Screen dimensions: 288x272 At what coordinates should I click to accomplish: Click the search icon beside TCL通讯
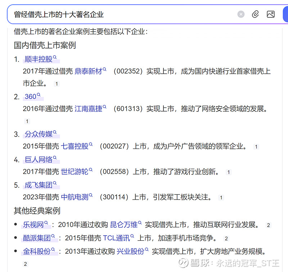click(132, 236)
